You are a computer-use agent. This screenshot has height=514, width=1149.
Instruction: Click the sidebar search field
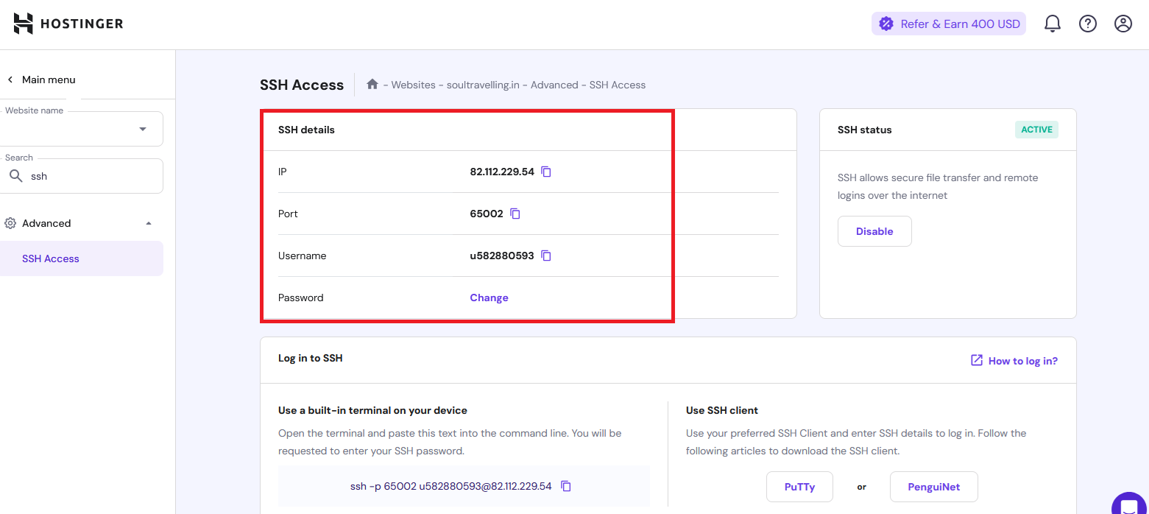[88, 177]
